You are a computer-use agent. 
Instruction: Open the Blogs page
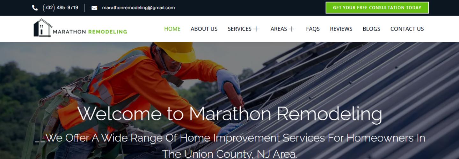click(371, 29)
